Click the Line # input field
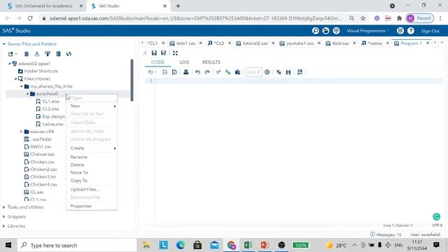The image size is (448, 252). [x=253, y=72]
